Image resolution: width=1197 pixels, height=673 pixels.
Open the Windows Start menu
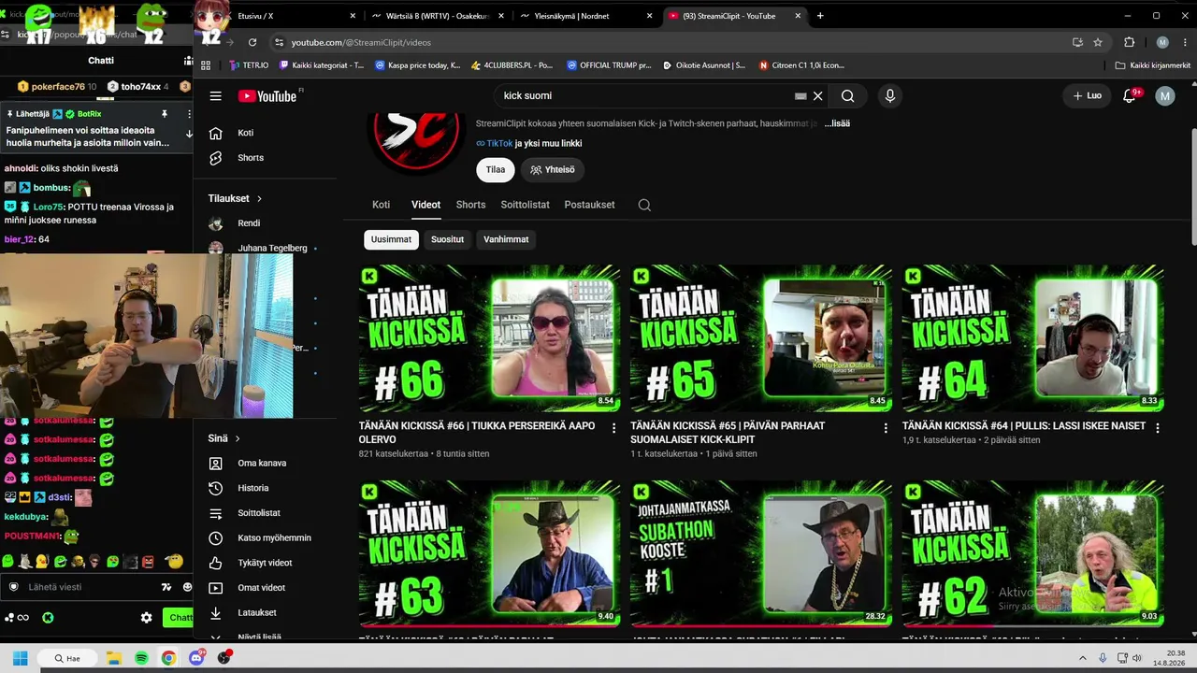pyautogui.click(x=20, y=658)
